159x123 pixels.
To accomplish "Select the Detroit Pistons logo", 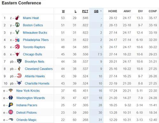I will [11, 112].
